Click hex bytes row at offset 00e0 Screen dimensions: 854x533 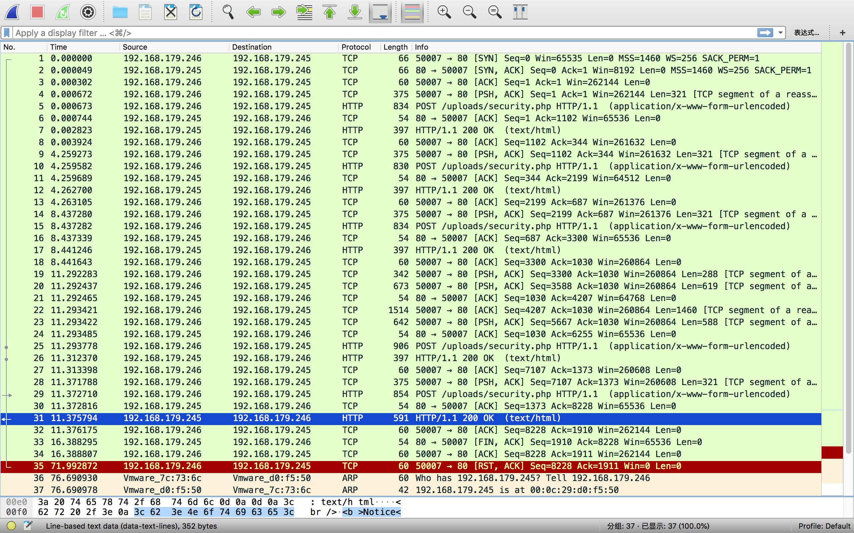[x=166, y=502]
